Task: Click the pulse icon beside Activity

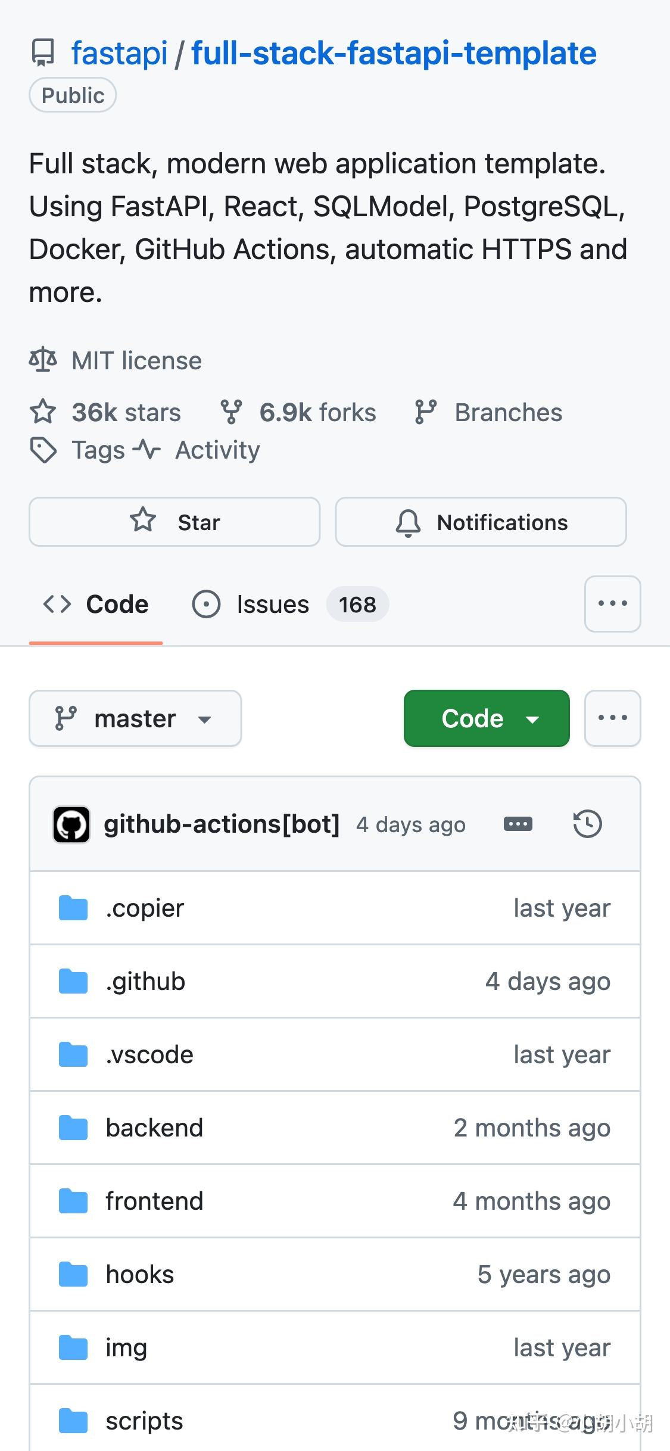Action: [x=147, y=449]
